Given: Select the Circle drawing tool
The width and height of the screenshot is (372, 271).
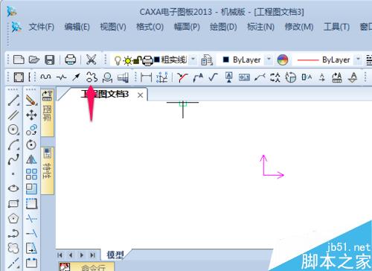Looking at the screenshot, I should point(13,130).
